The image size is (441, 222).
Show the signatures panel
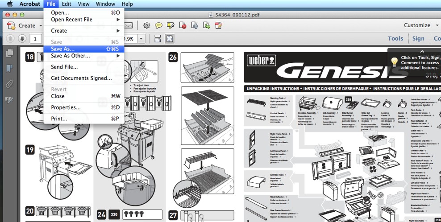(9, 99)
